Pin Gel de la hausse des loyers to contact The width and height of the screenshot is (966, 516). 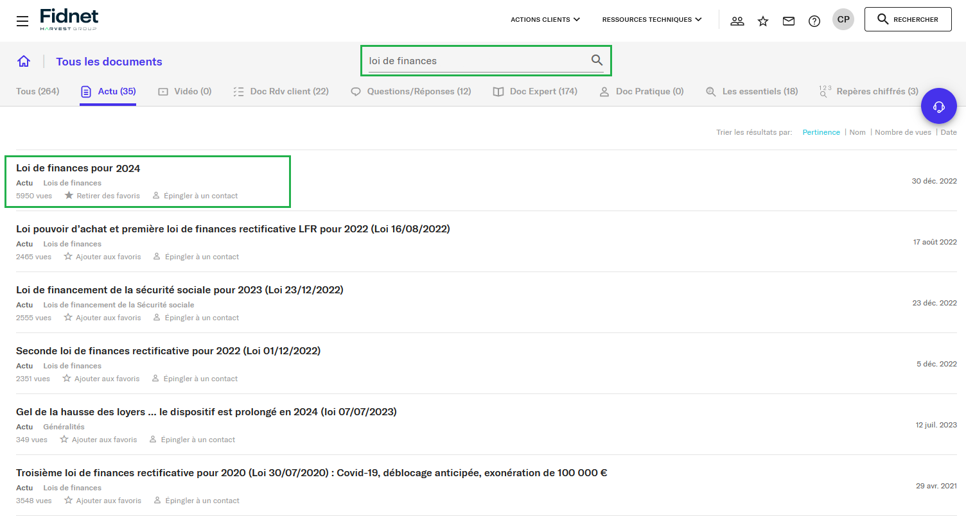pos(192,440)
